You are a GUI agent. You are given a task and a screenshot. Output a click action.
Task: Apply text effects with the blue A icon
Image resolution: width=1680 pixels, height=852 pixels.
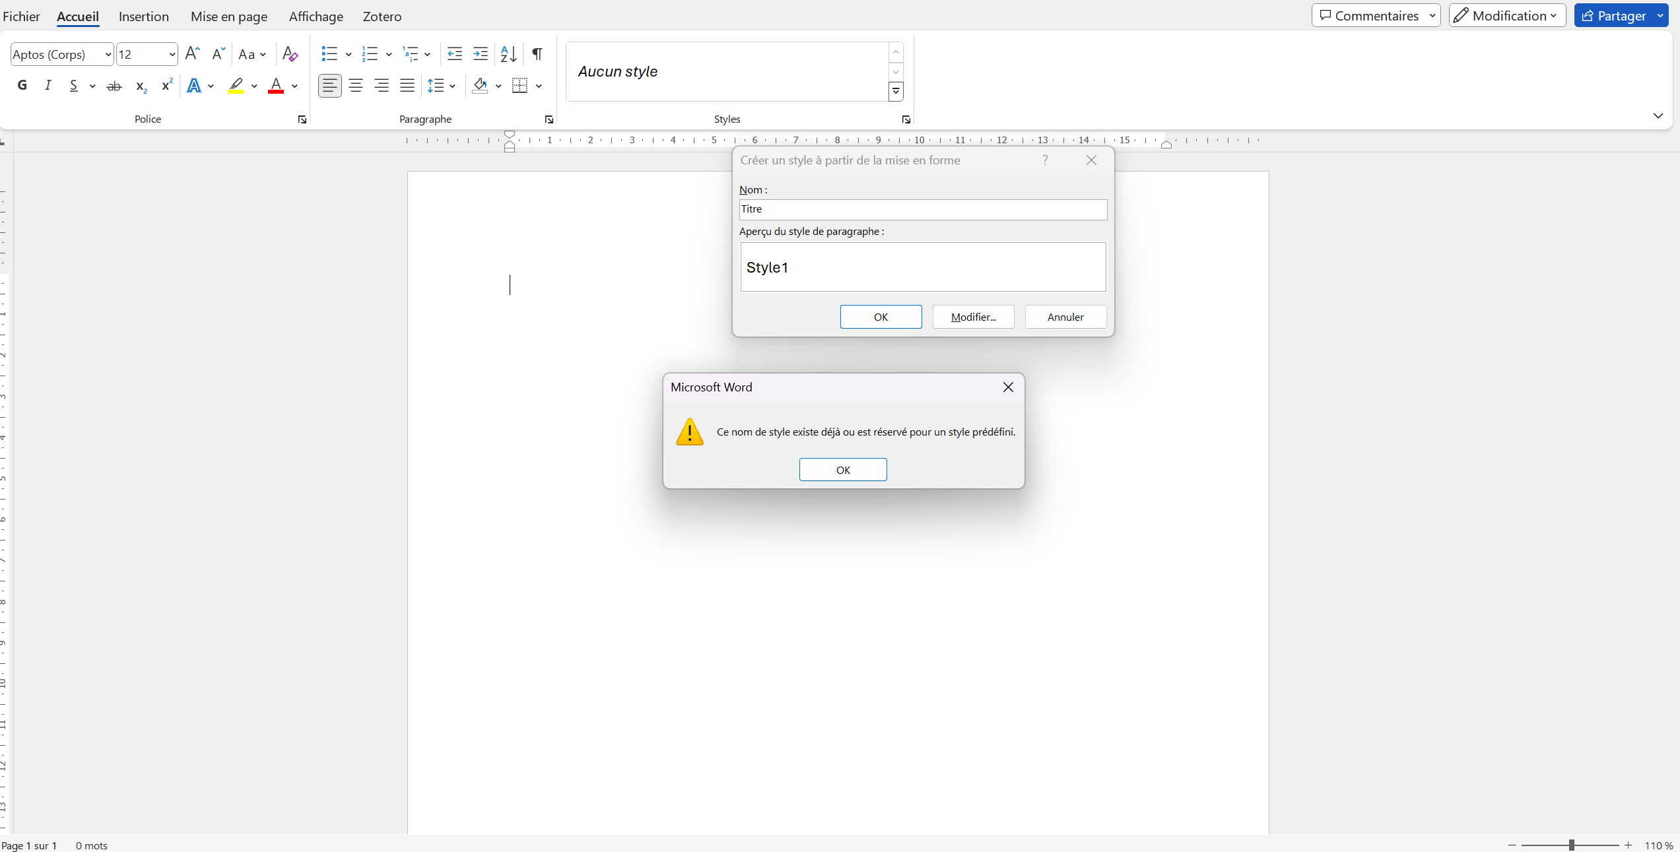tap(194, 86)
